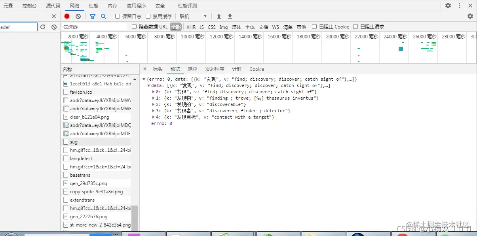Click the st_more_new_2_842e3a4.png file icon
The height and width of the screenshot is (236, 477).
click(66, 225)
